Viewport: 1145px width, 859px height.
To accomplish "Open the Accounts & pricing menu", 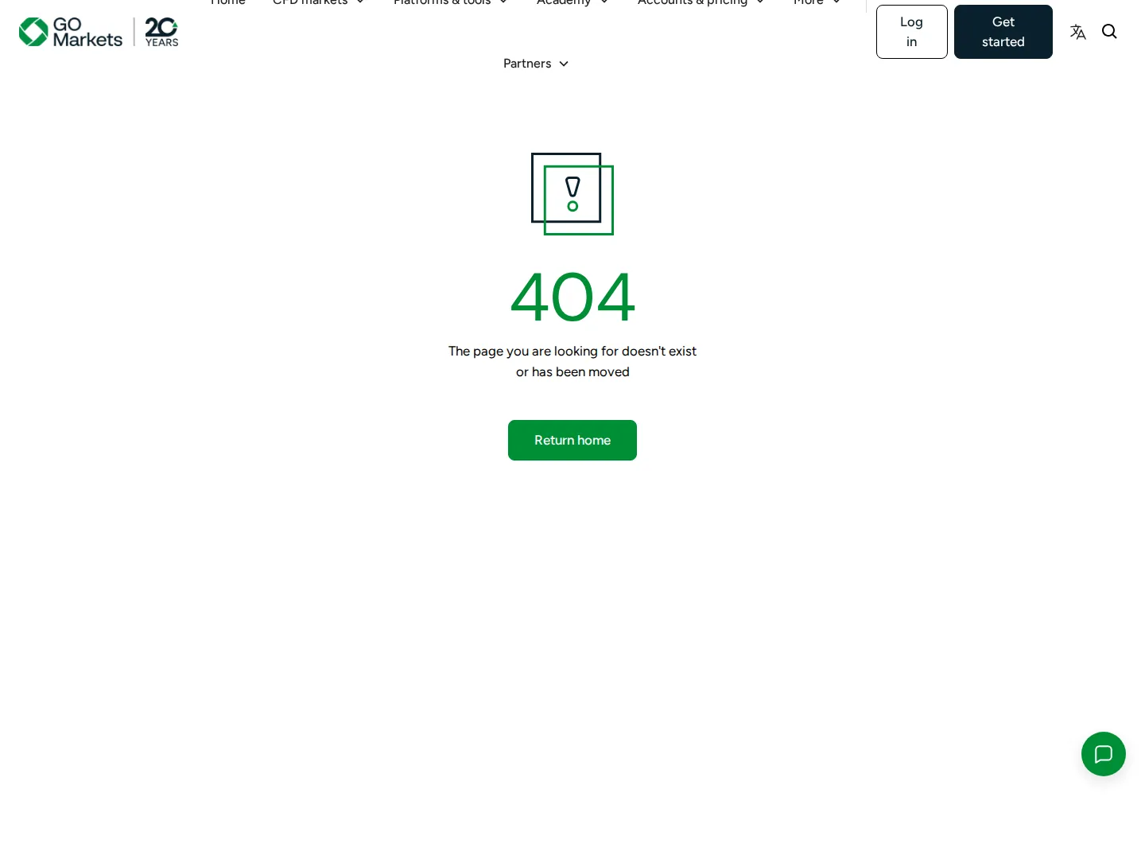I will pyautogui.click(x=701, y=2).
